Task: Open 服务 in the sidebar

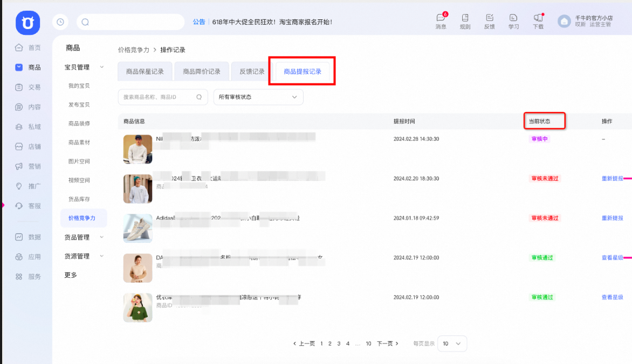Action: point(28,277)
